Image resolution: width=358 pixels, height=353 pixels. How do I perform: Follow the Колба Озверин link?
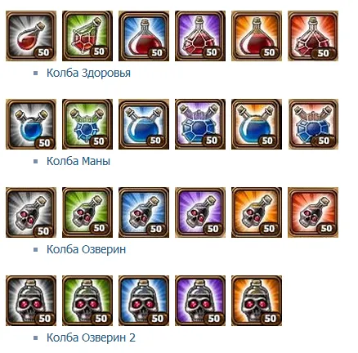[x=87, y=249]
